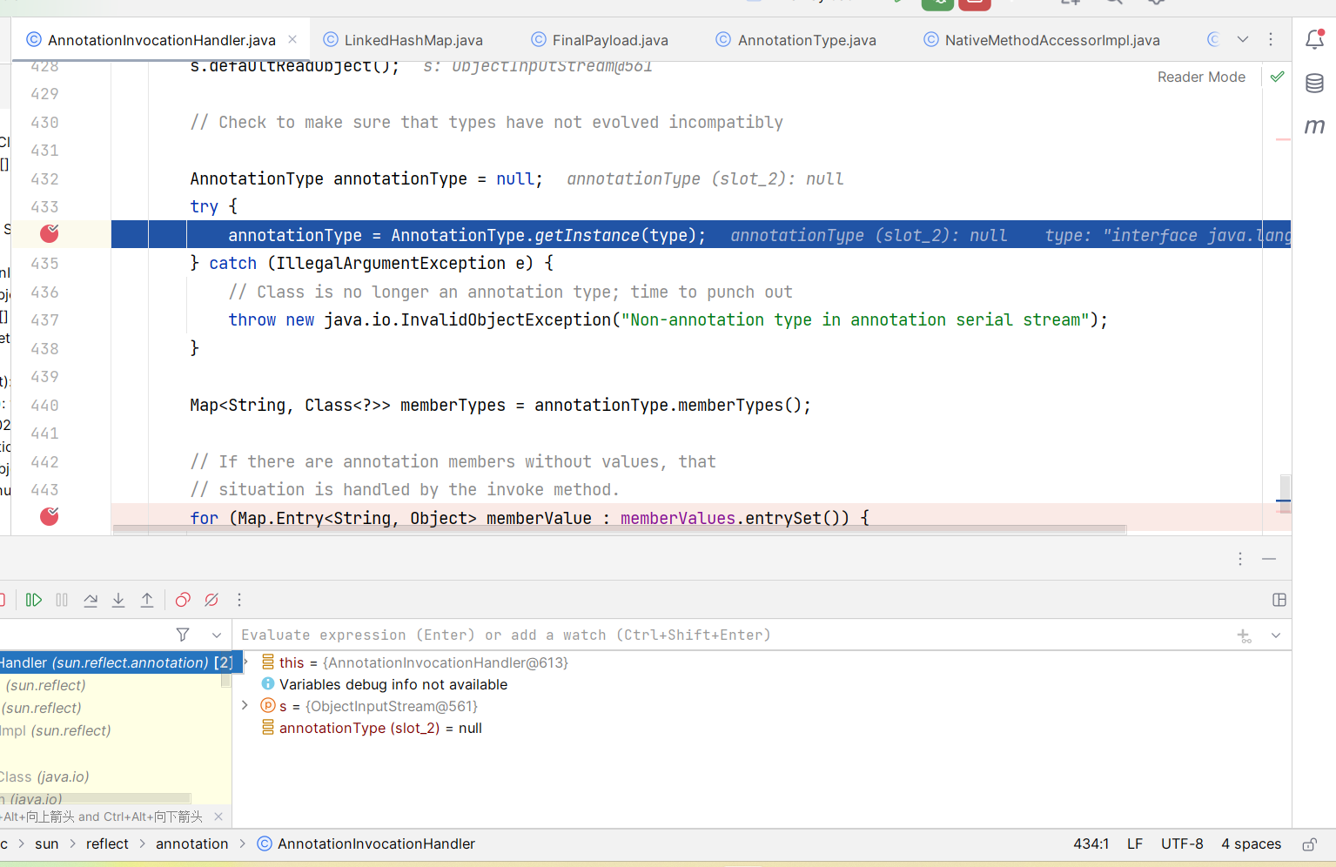Toggle the Mute Breakpoints button
The width and height of the screenshot is (1336, 867).
211,600
